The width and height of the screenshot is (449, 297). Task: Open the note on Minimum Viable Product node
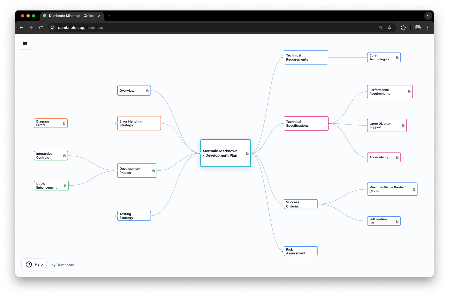pos(414,189)
